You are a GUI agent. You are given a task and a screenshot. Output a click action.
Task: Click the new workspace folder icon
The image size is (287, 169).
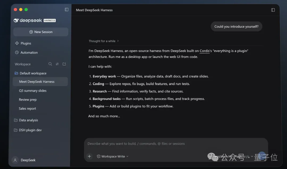click(x=64, y=64)
